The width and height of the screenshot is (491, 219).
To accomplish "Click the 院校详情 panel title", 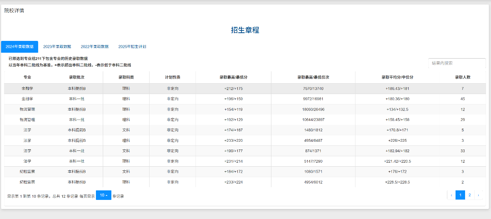I will [14, 10].
